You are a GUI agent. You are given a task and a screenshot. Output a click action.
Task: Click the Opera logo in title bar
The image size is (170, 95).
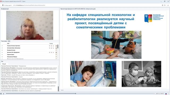tap(1, 1)
